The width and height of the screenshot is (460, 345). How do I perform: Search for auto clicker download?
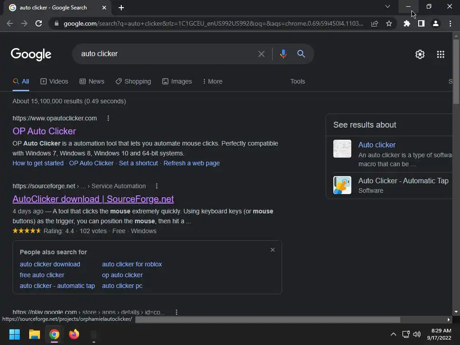(x=50, y=264)
